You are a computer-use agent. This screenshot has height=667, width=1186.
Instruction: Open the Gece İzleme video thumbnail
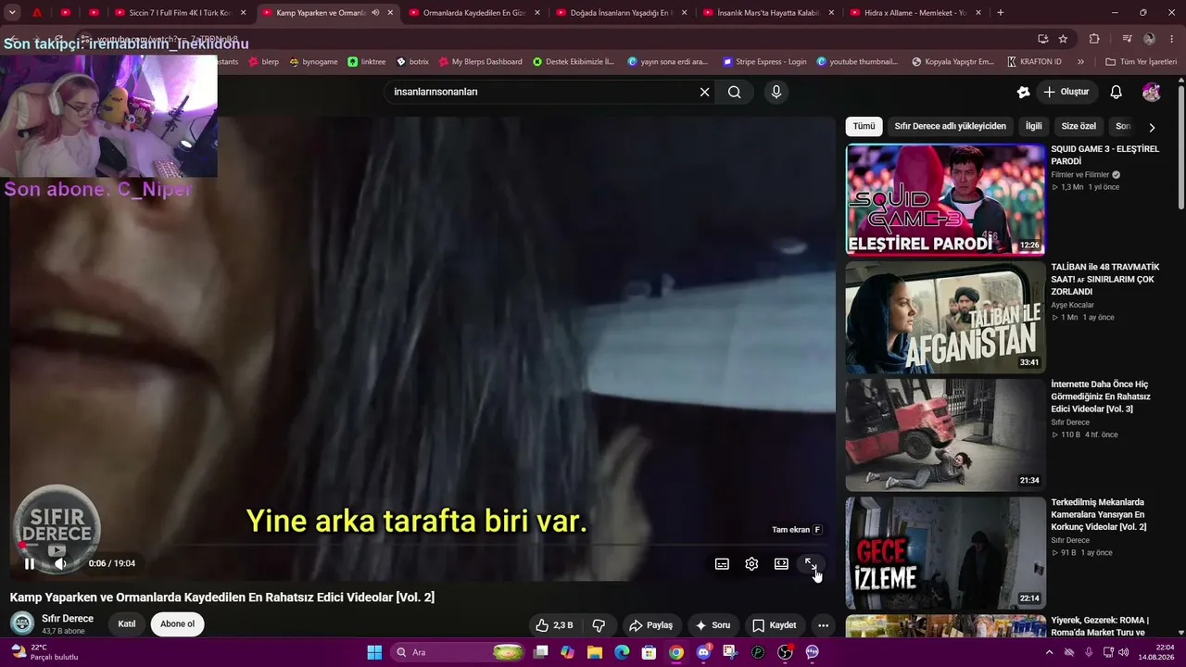coord(945,553)
